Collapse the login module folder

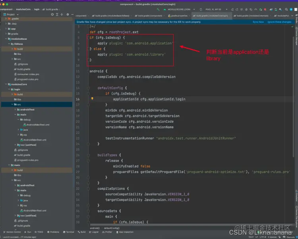9,89
